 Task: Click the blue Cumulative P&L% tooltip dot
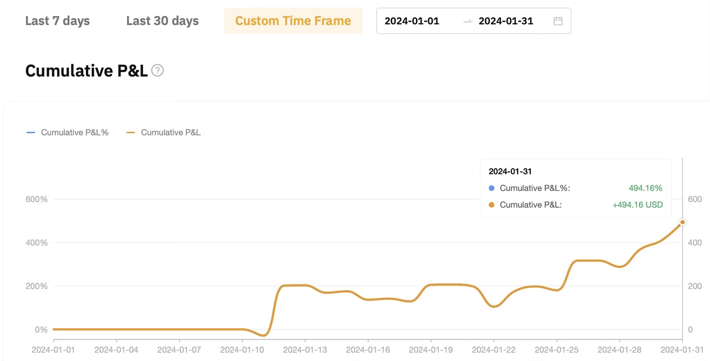491,188
